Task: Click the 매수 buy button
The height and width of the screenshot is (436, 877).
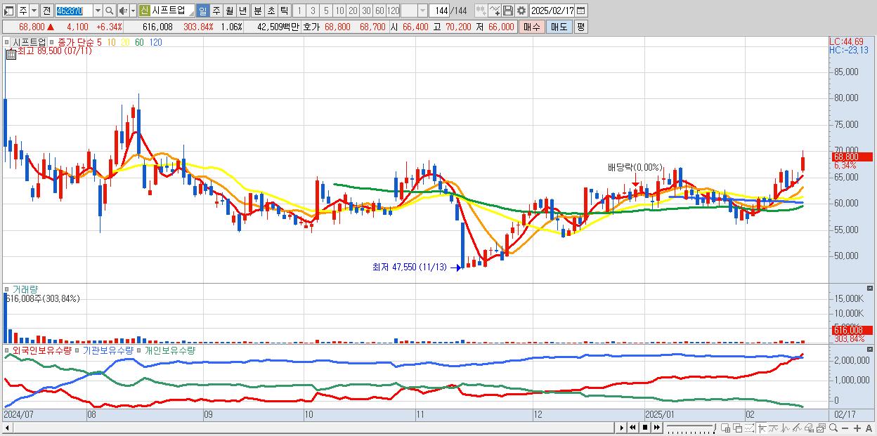Action: pos(532,27)
